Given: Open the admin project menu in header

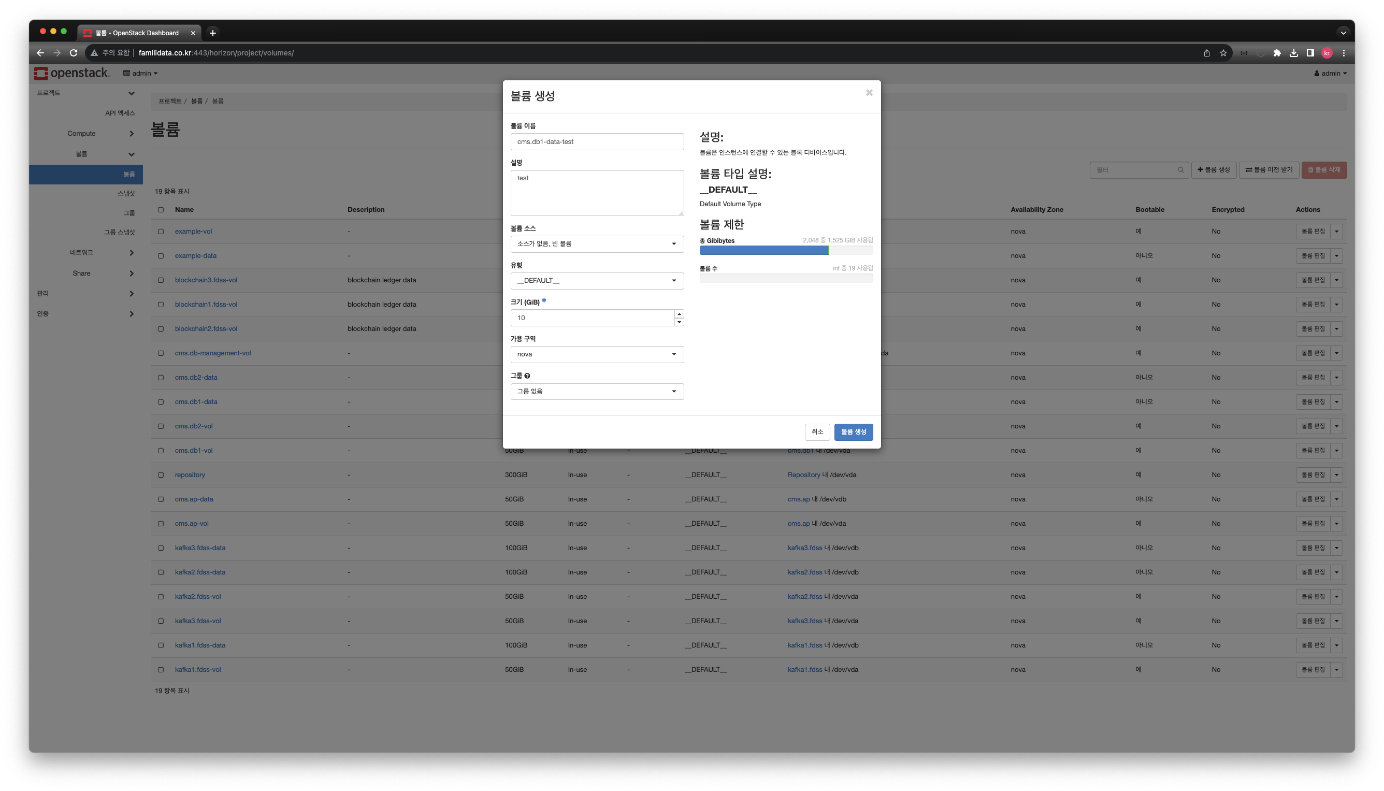Looking at the screenshot, I should click(x=141, y=74).
